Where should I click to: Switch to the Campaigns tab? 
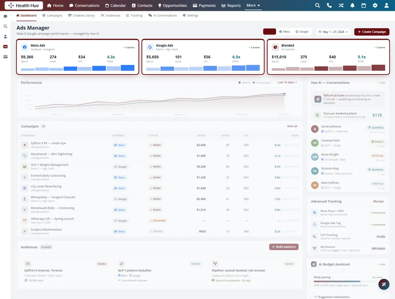pyautogui.click(x=52, y=15)
